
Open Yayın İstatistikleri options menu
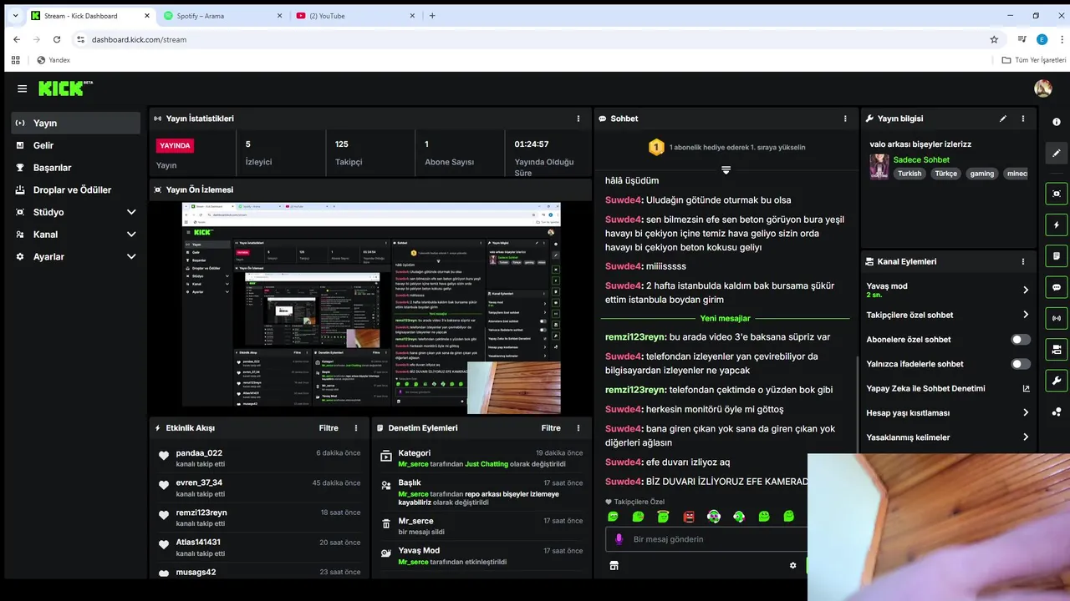click(x=578, y=119)
